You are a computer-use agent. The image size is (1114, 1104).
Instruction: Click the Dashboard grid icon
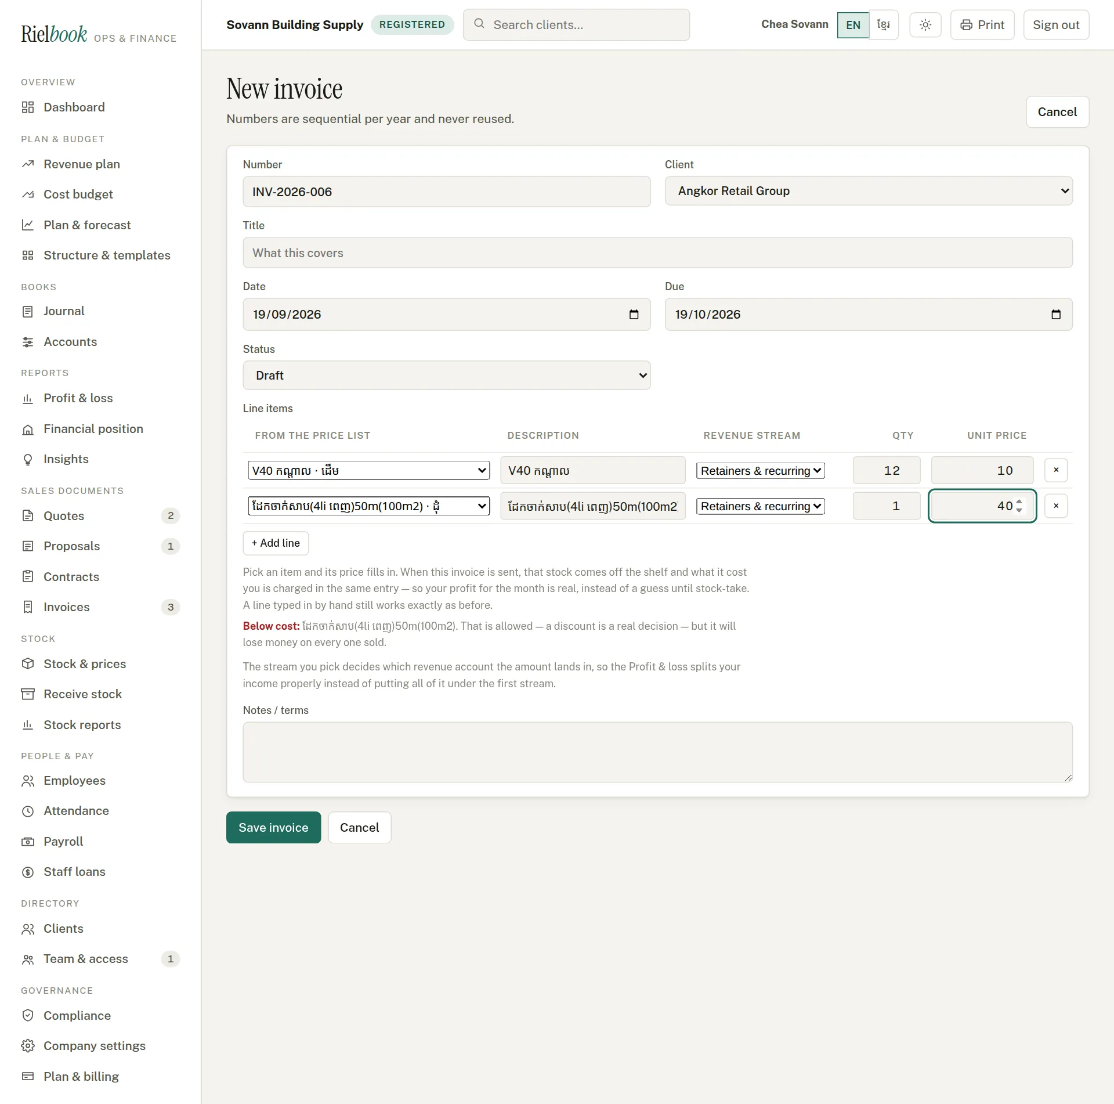(28, 107)
